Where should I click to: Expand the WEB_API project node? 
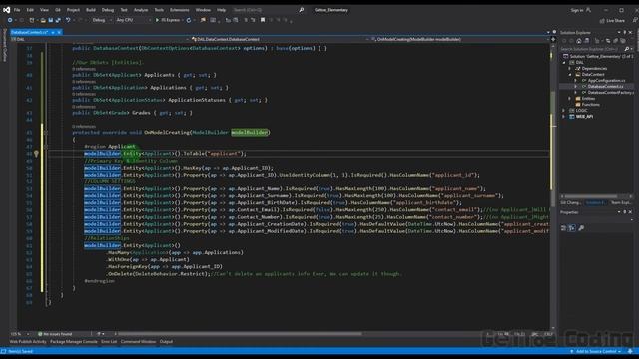tap(564, 117)
